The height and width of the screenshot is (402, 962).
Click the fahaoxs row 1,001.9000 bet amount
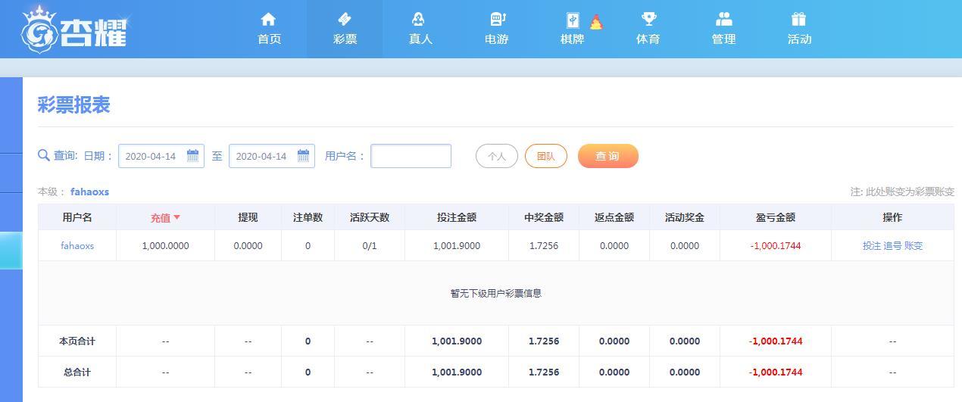pos(457,245)
